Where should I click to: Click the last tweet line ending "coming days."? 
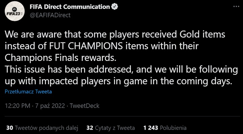(x=118, y=82)
